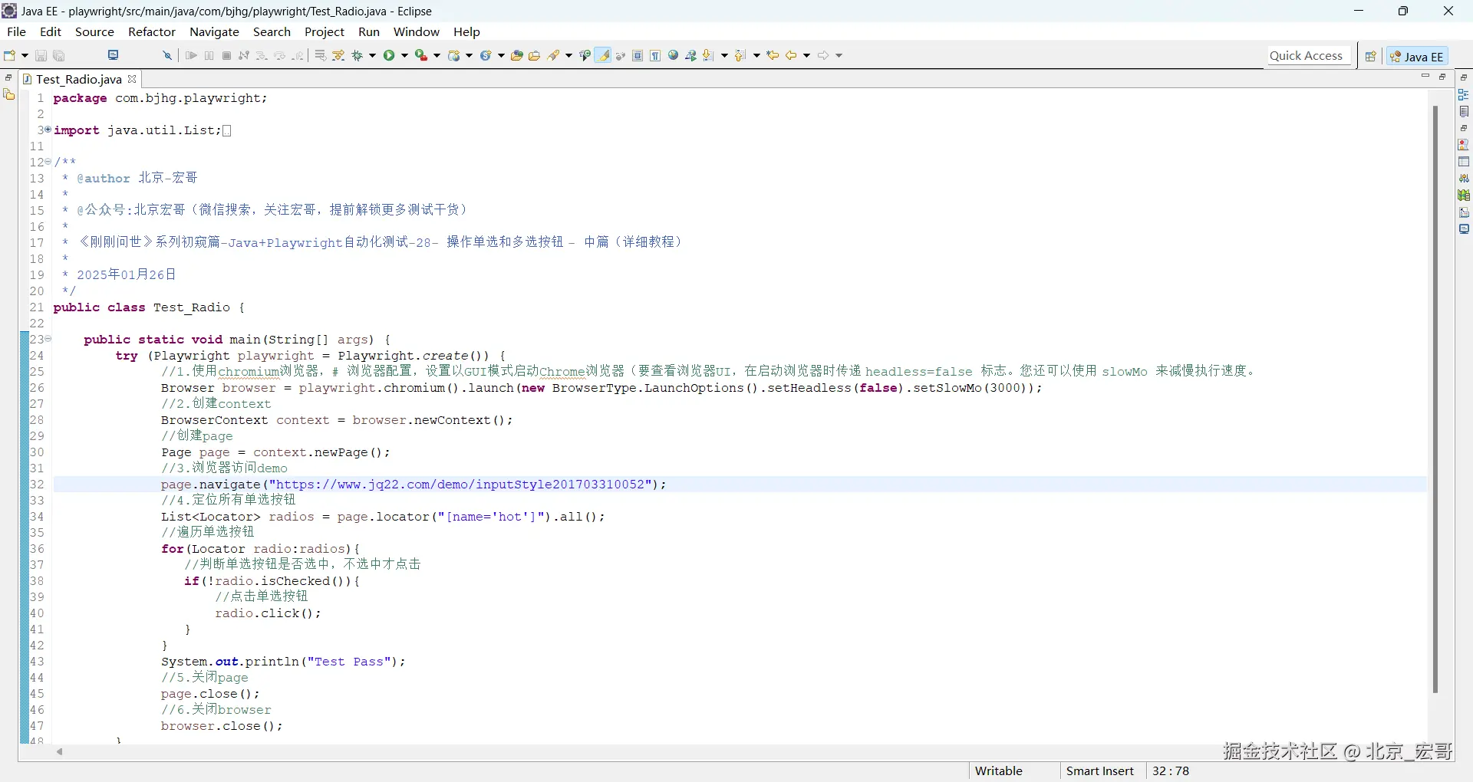Click line number 34 in gutter

point(37,517)
